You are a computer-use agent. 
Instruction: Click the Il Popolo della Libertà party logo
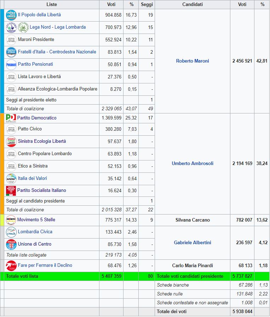[x=11, y=15]
